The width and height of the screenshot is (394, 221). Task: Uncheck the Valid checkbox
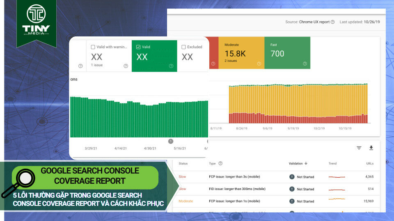(x=138, y=47)
